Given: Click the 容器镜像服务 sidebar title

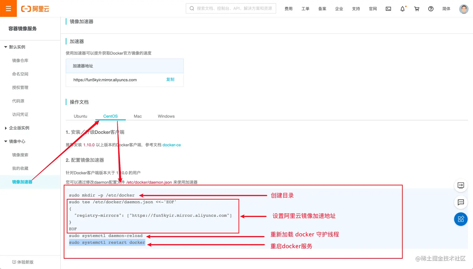Looking at the screenshot, I should point(23,28).
